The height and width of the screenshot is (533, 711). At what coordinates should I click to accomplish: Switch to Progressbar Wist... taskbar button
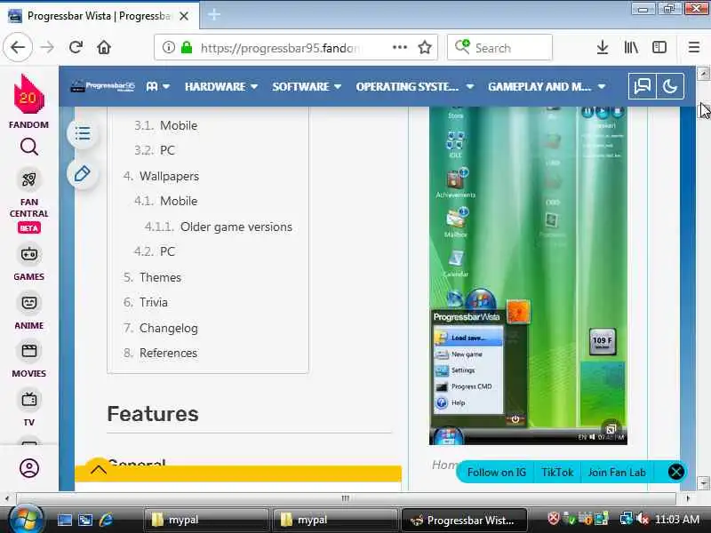click(464, 520)
